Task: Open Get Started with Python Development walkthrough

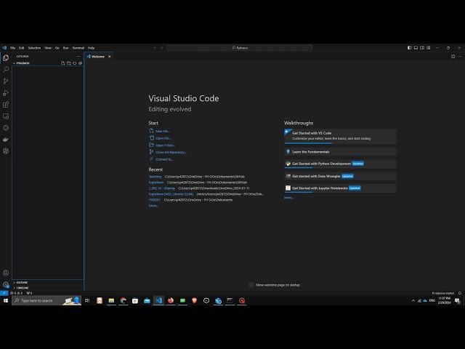Action: click(341, 164)
